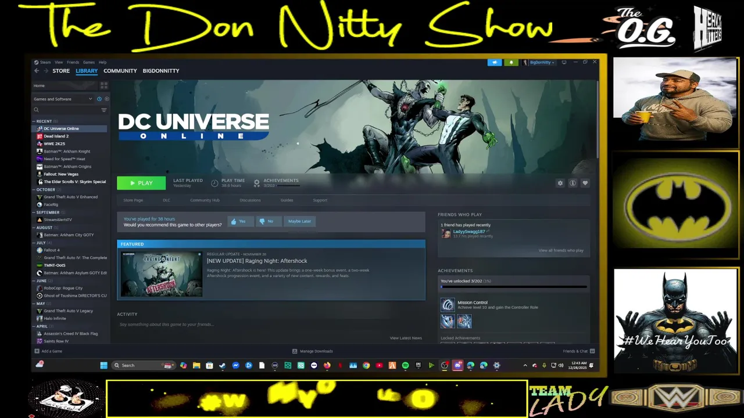This screenshot has width=744, height=418.
Task: Click the library search magnifier icon
Action: coord(36,110)
